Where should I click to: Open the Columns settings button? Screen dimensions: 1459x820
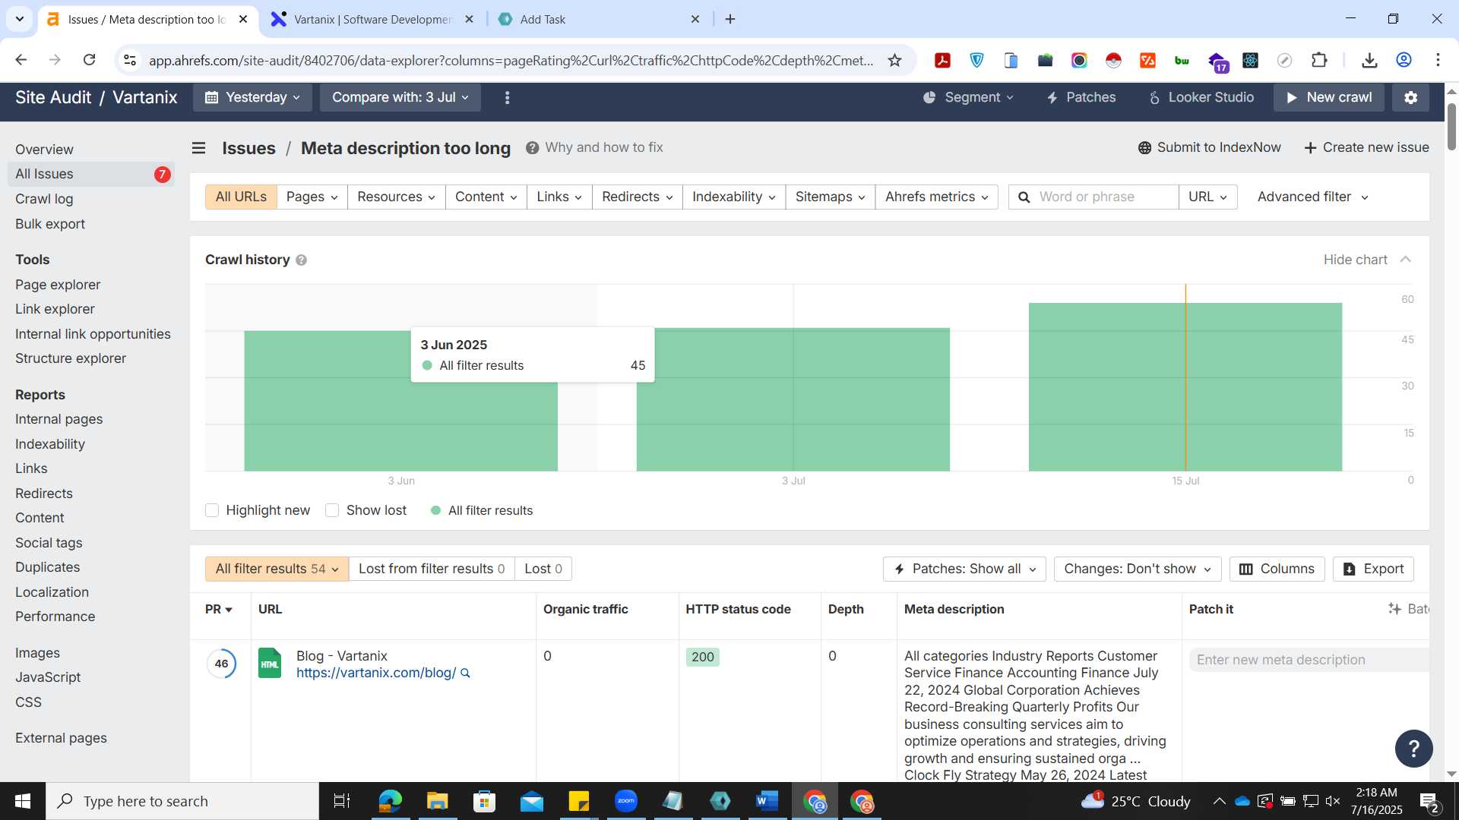coord(1277,569)
